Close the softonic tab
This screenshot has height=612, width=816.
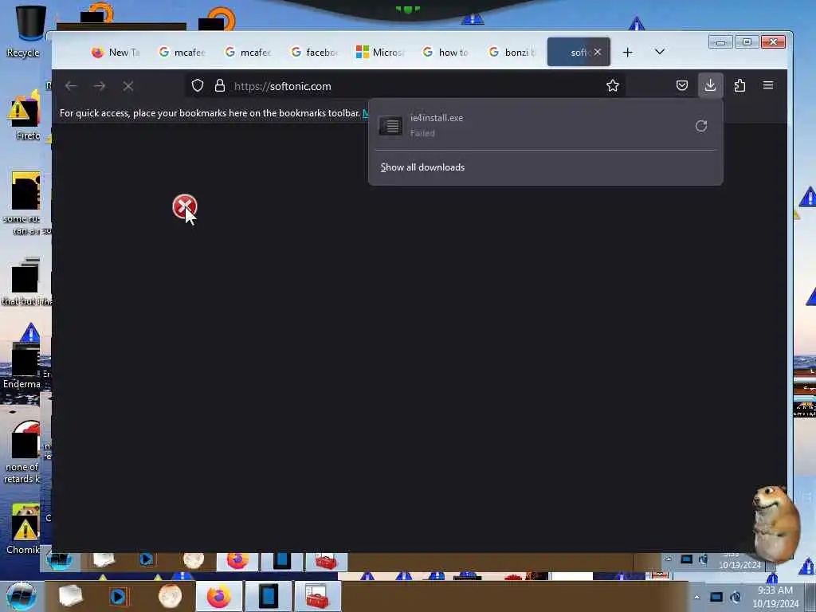(x=598, y=52)
